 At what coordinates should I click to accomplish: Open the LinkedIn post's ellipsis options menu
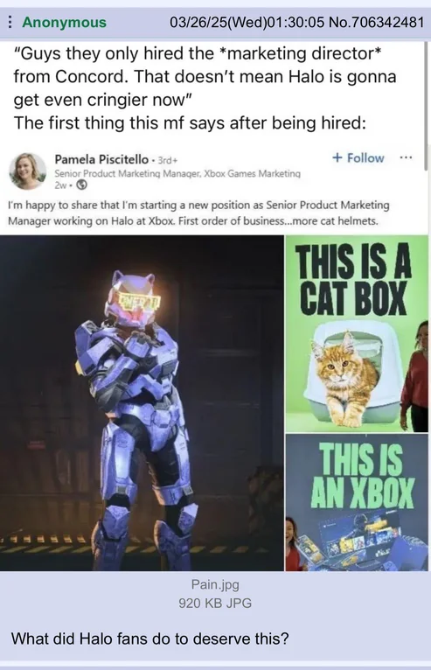pyautogui.click(x=406, y=157)
